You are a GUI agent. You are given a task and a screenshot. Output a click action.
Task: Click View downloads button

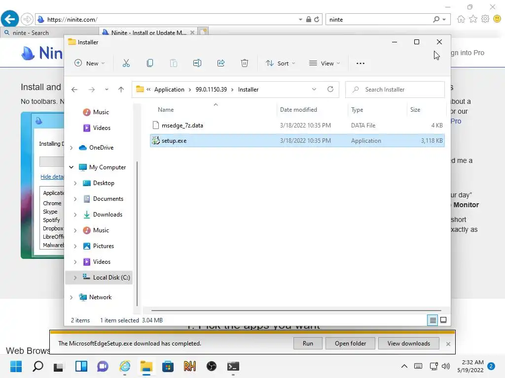click(408, 343)
